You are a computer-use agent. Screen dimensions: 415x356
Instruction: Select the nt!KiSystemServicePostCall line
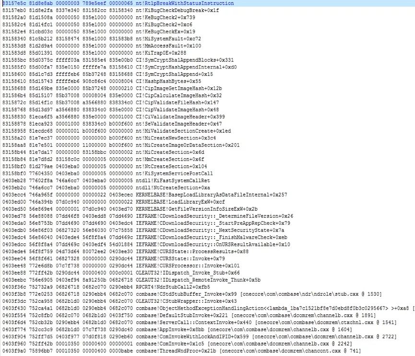(x=107, y=173)
